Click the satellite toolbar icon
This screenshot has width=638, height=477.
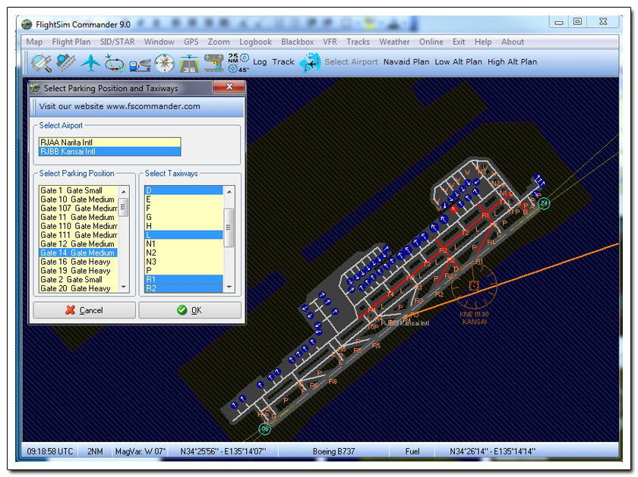pos(65,63)
